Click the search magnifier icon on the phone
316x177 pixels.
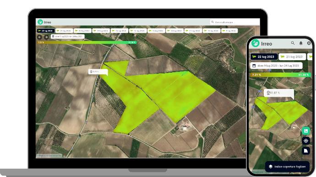293,43
